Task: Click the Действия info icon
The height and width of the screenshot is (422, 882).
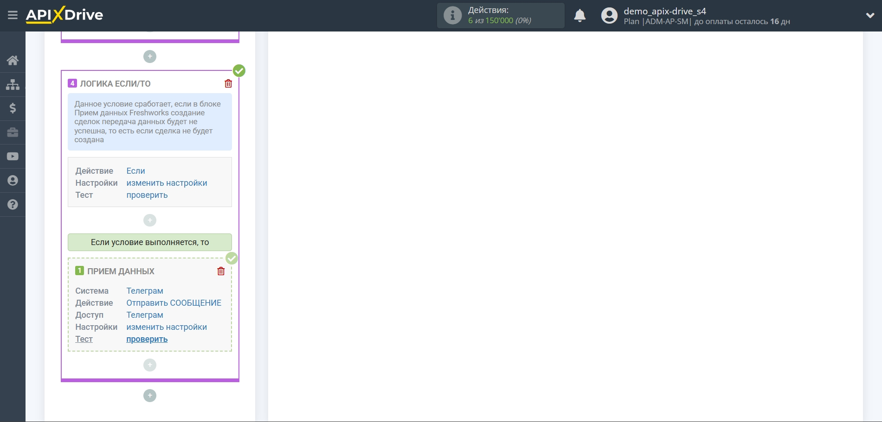Action: tap(452, 16)
